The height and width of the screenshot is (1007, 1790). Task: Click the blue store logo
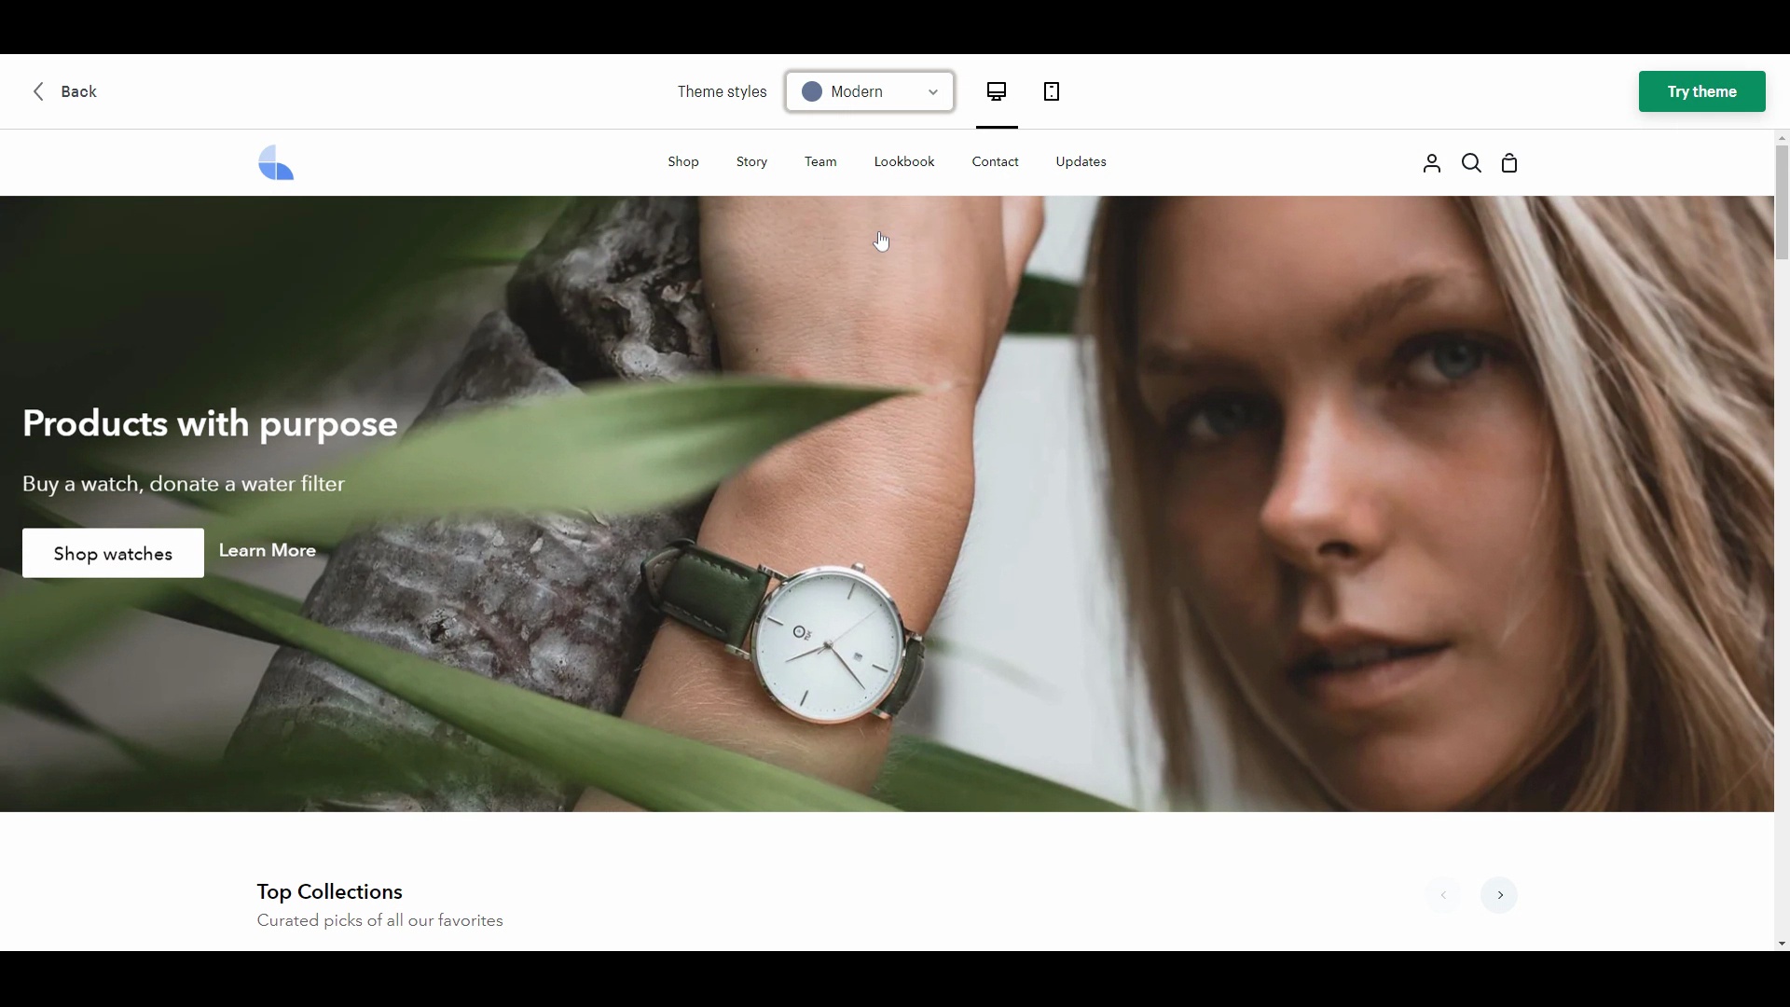277,163
